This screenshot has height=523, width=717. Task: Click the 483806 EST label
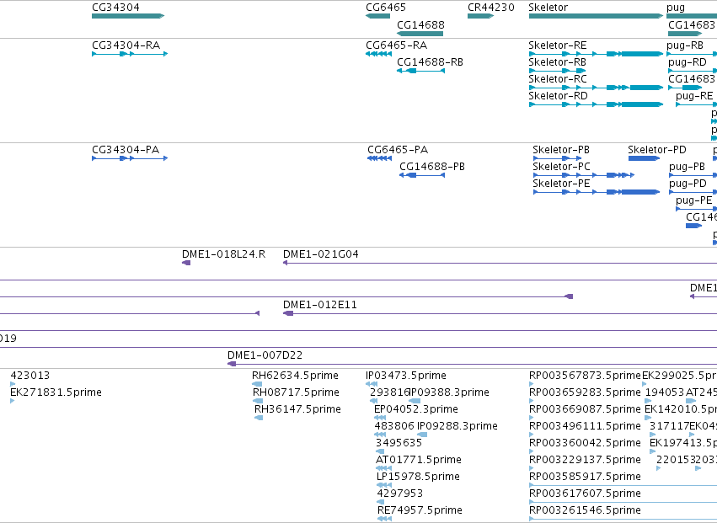tap(394, 426)
